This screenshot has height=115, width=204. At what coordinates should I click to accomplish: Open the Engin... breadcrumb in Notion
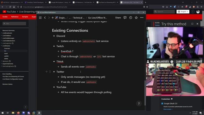pos(61,18)
